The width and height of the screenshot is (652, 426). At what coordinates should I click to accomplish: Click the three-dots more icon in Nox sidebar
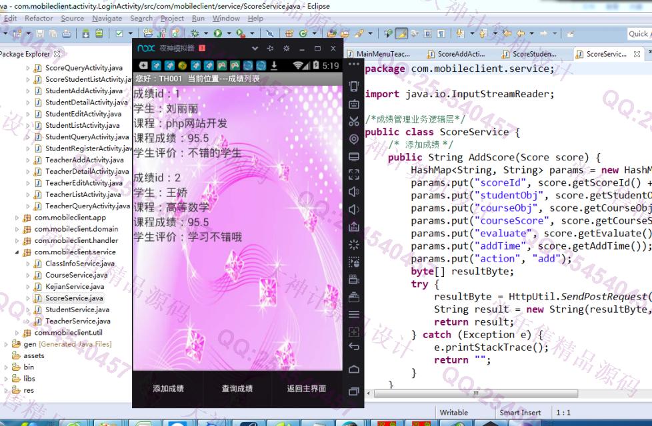(x=354, y=65)
